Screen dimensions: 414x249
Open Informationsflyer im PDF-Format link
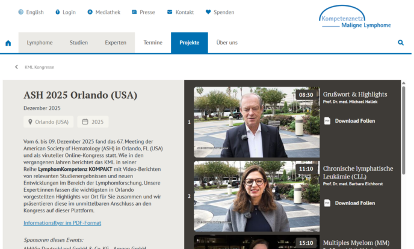[62, 223]
